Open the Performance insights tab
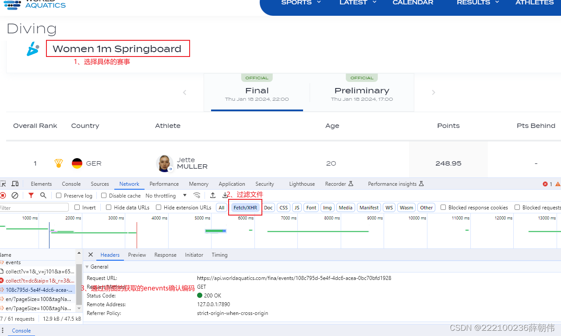561x336 pixels. point(396,184)
